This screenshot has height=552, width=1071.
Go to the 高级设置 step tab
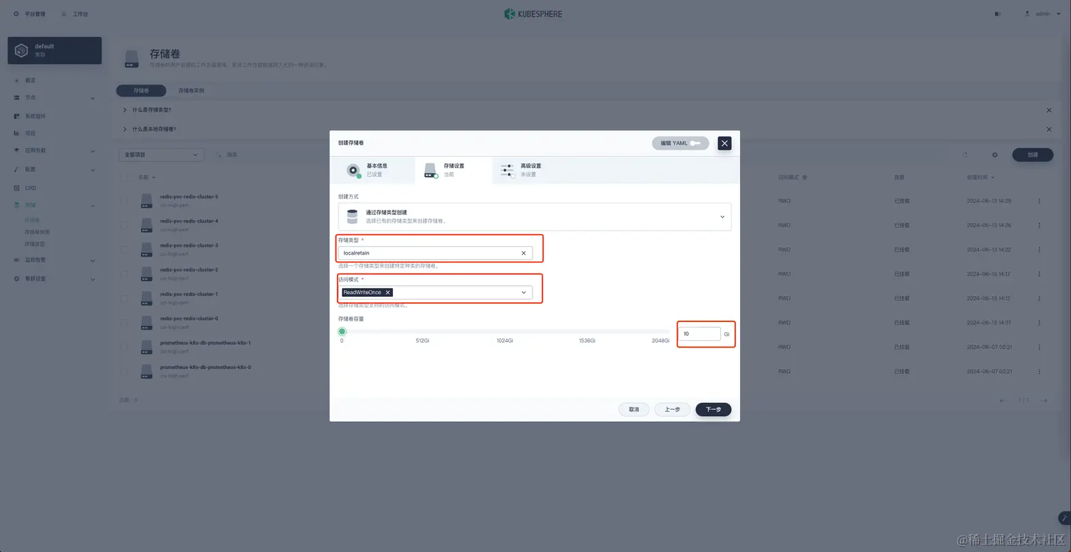tap(530, 170)
